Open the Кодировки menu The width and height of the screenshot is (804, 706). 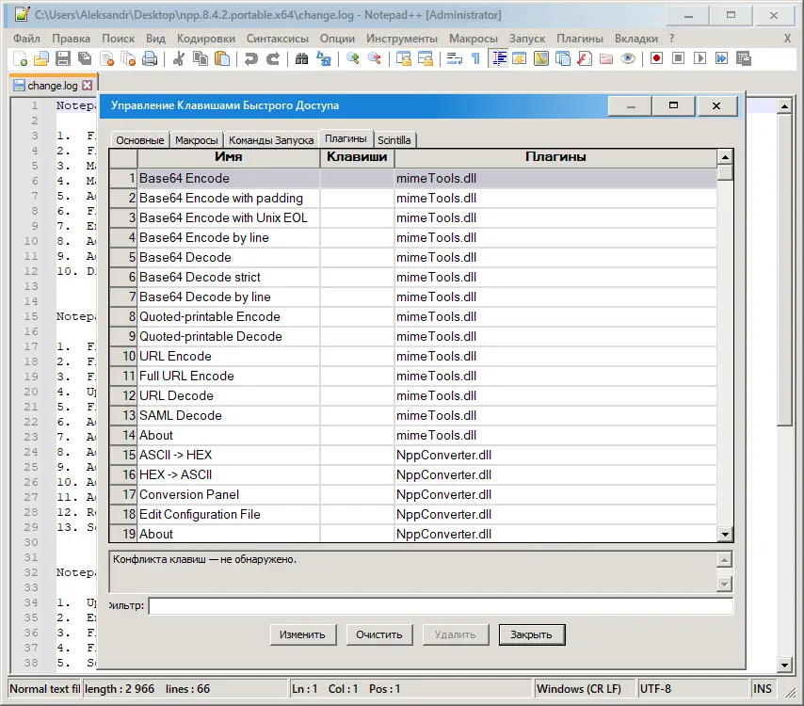tap(205, 39)
